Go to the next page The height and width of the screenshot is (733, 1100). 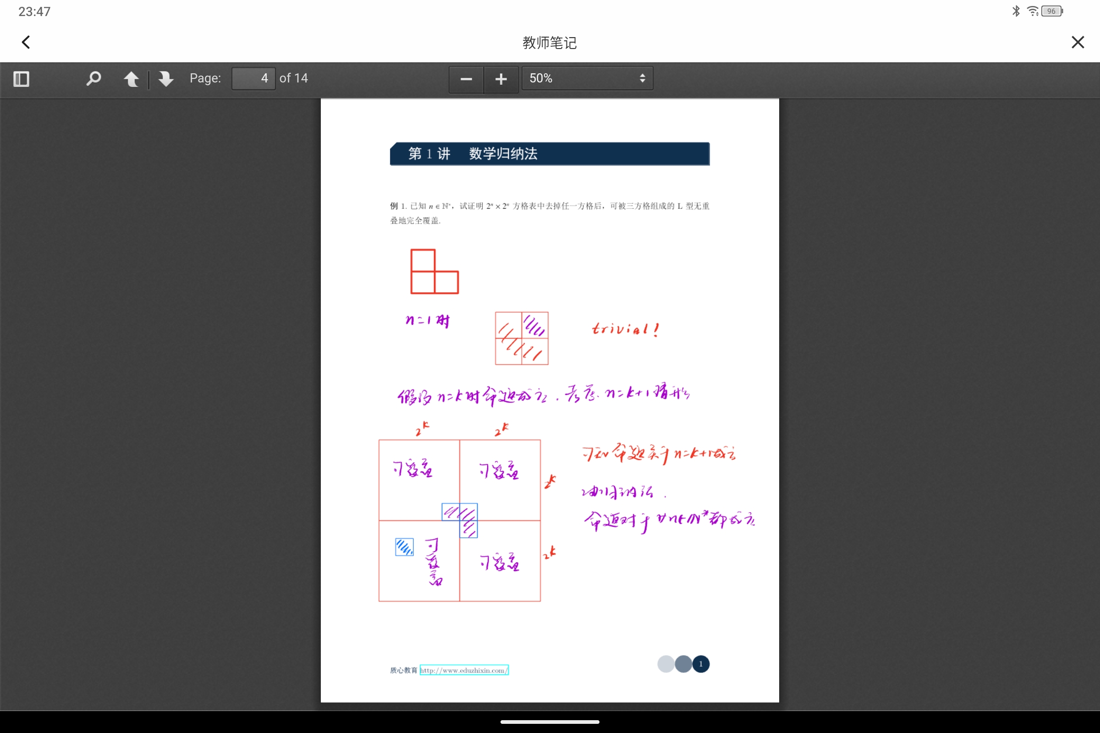click(165, 78)
